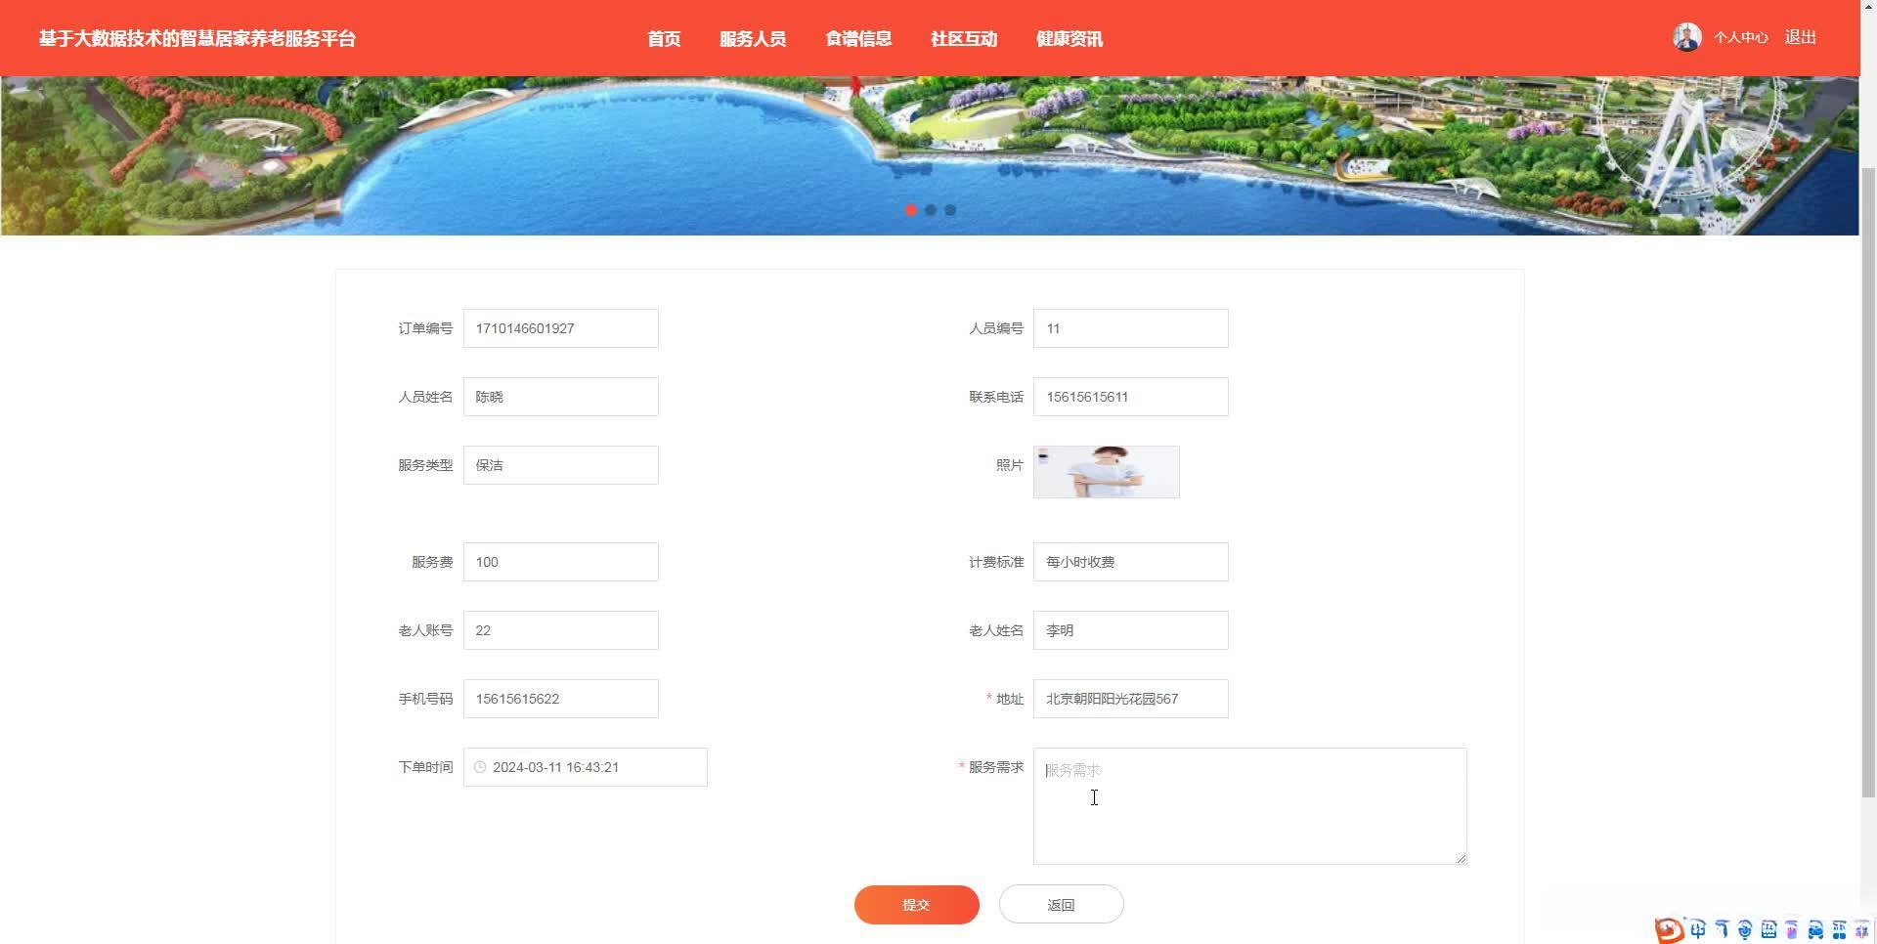Switch to the 社区互动 section
The height and width of the screenshot is (944, 1877).
[x=963, y=38]
